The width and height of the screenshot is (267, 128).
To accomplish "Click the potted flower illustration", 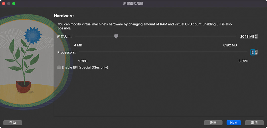I will (x=24, y=60).
